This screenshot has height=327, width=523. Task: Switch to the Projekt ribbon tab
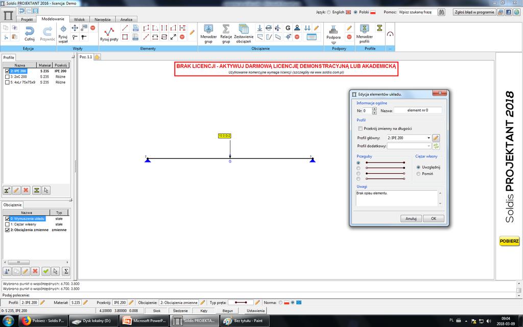click(27, 19)
